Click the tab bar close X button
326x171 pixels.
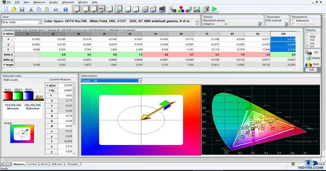coord(2,164)
